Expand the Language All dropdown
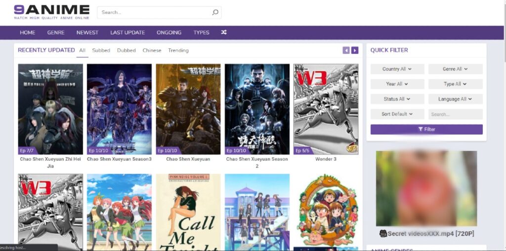 (x=455, y=99)
